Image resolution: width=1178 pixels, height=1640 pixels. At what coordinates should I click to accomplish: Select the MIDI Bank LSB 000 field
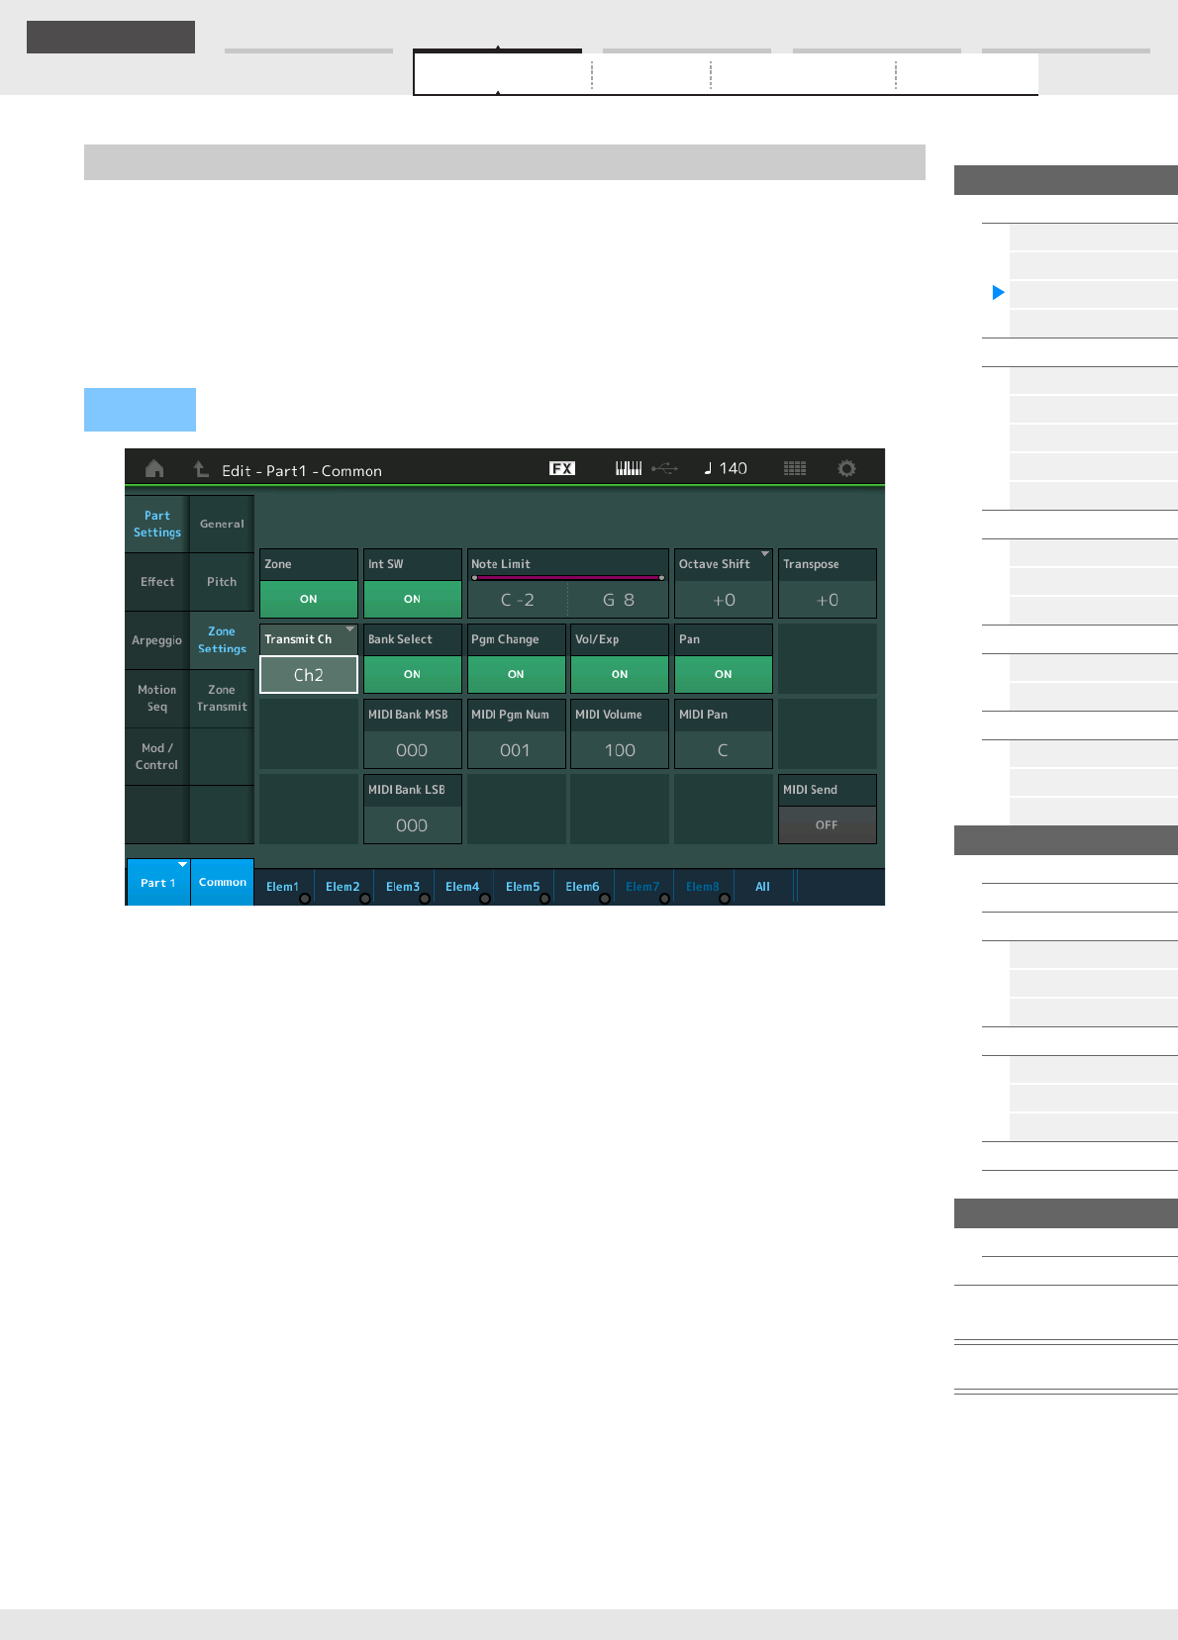point(413,825)
